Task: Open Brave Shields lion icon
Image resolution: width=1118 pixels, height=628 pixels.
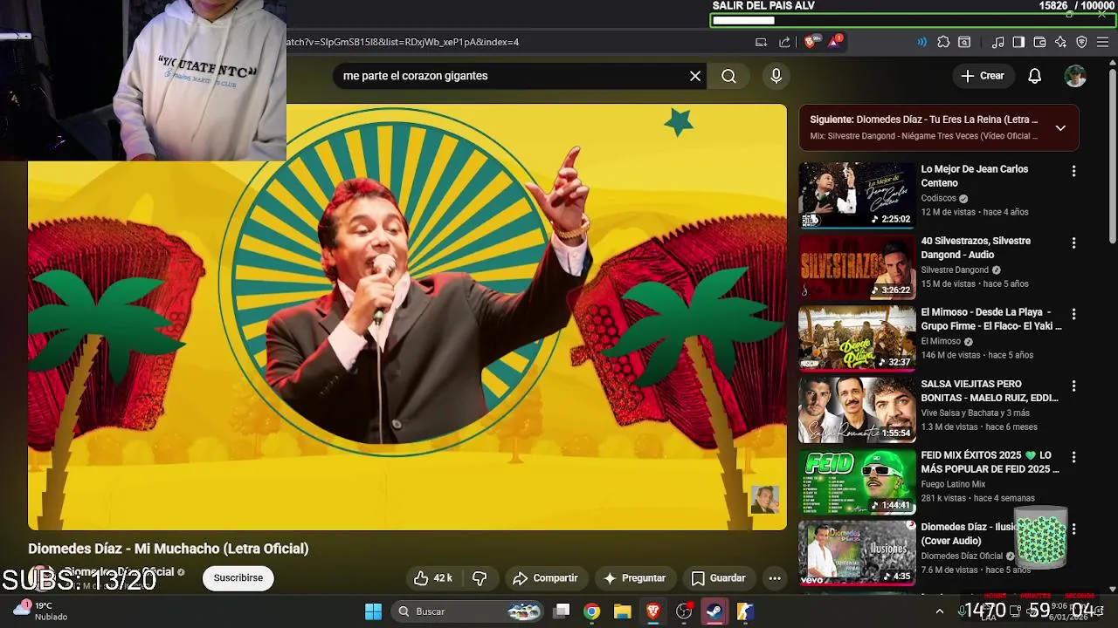Action: point(810,42)
